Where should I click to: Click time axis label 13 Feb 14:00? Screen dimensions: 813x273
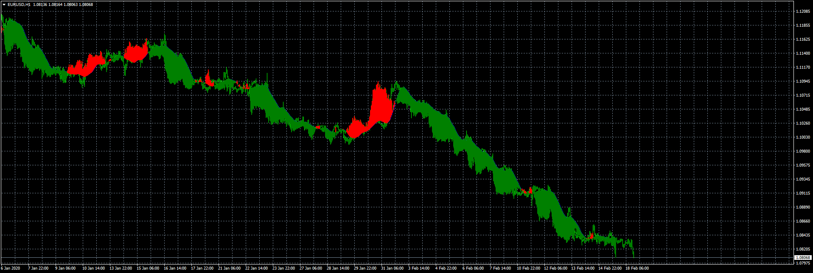click(x=582, y=268)
